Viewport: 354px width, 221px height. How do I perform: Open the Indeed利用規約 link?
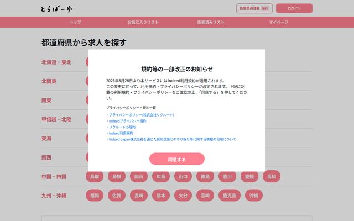click(121, 133)
